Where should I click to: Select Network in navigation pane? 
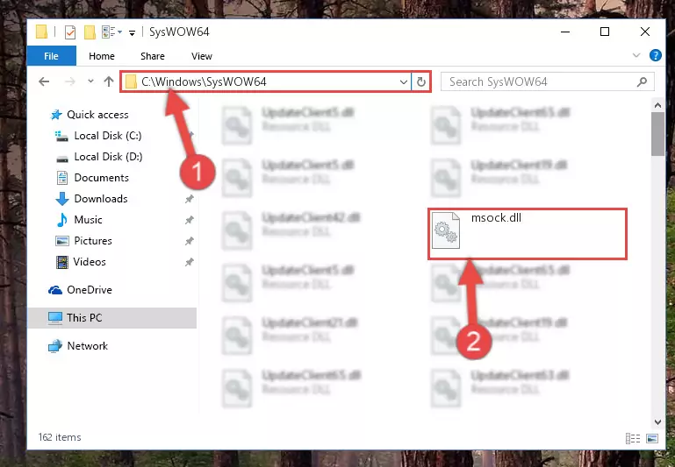click(88, 346)
